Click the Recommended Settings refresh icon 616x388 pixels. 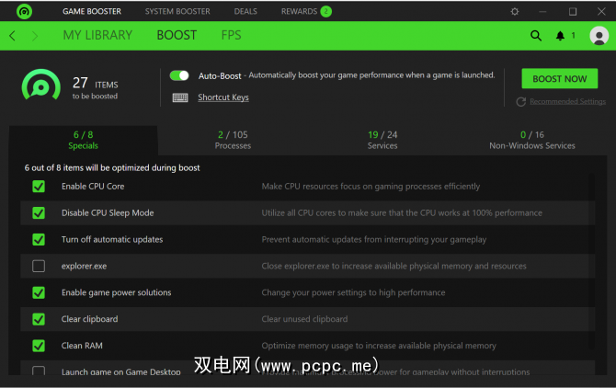(x=521, y=102)
